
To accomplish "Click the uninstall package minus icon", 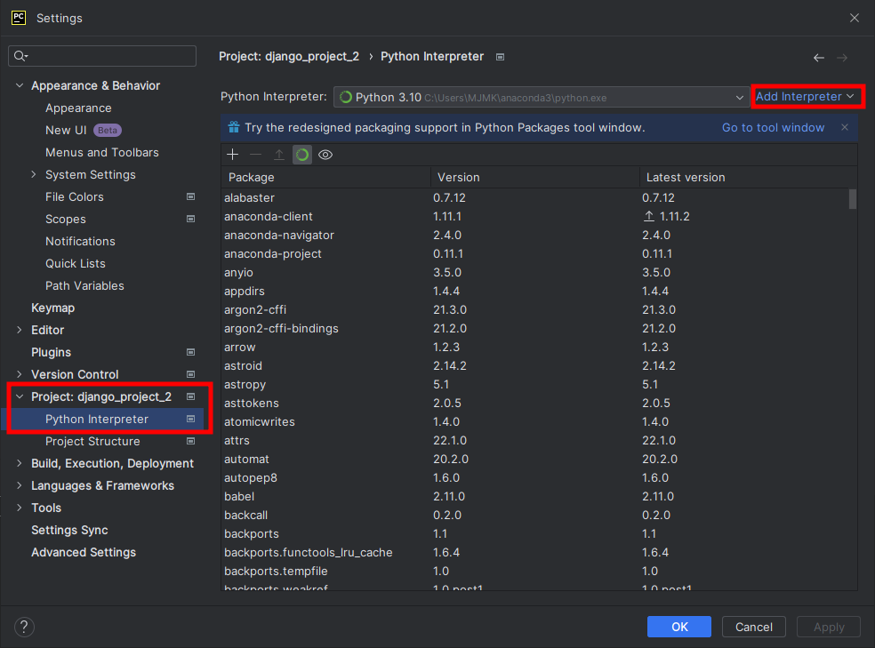I will click(255, 155).
